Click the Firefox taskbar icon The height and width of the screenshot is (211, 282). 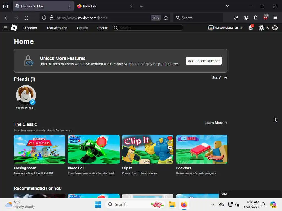coord(184,204)
